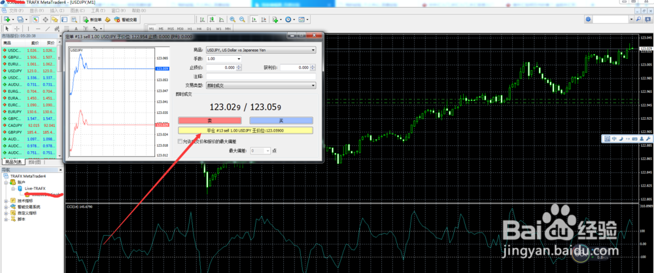Select the text label A tool
654x273 pixels.
point(76,29)
